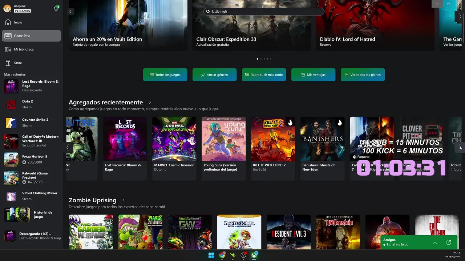
Task: Open the Plants vs. Zombies GW2 Deluxe card
Action: pyautogui.click(x=190, y=232)
